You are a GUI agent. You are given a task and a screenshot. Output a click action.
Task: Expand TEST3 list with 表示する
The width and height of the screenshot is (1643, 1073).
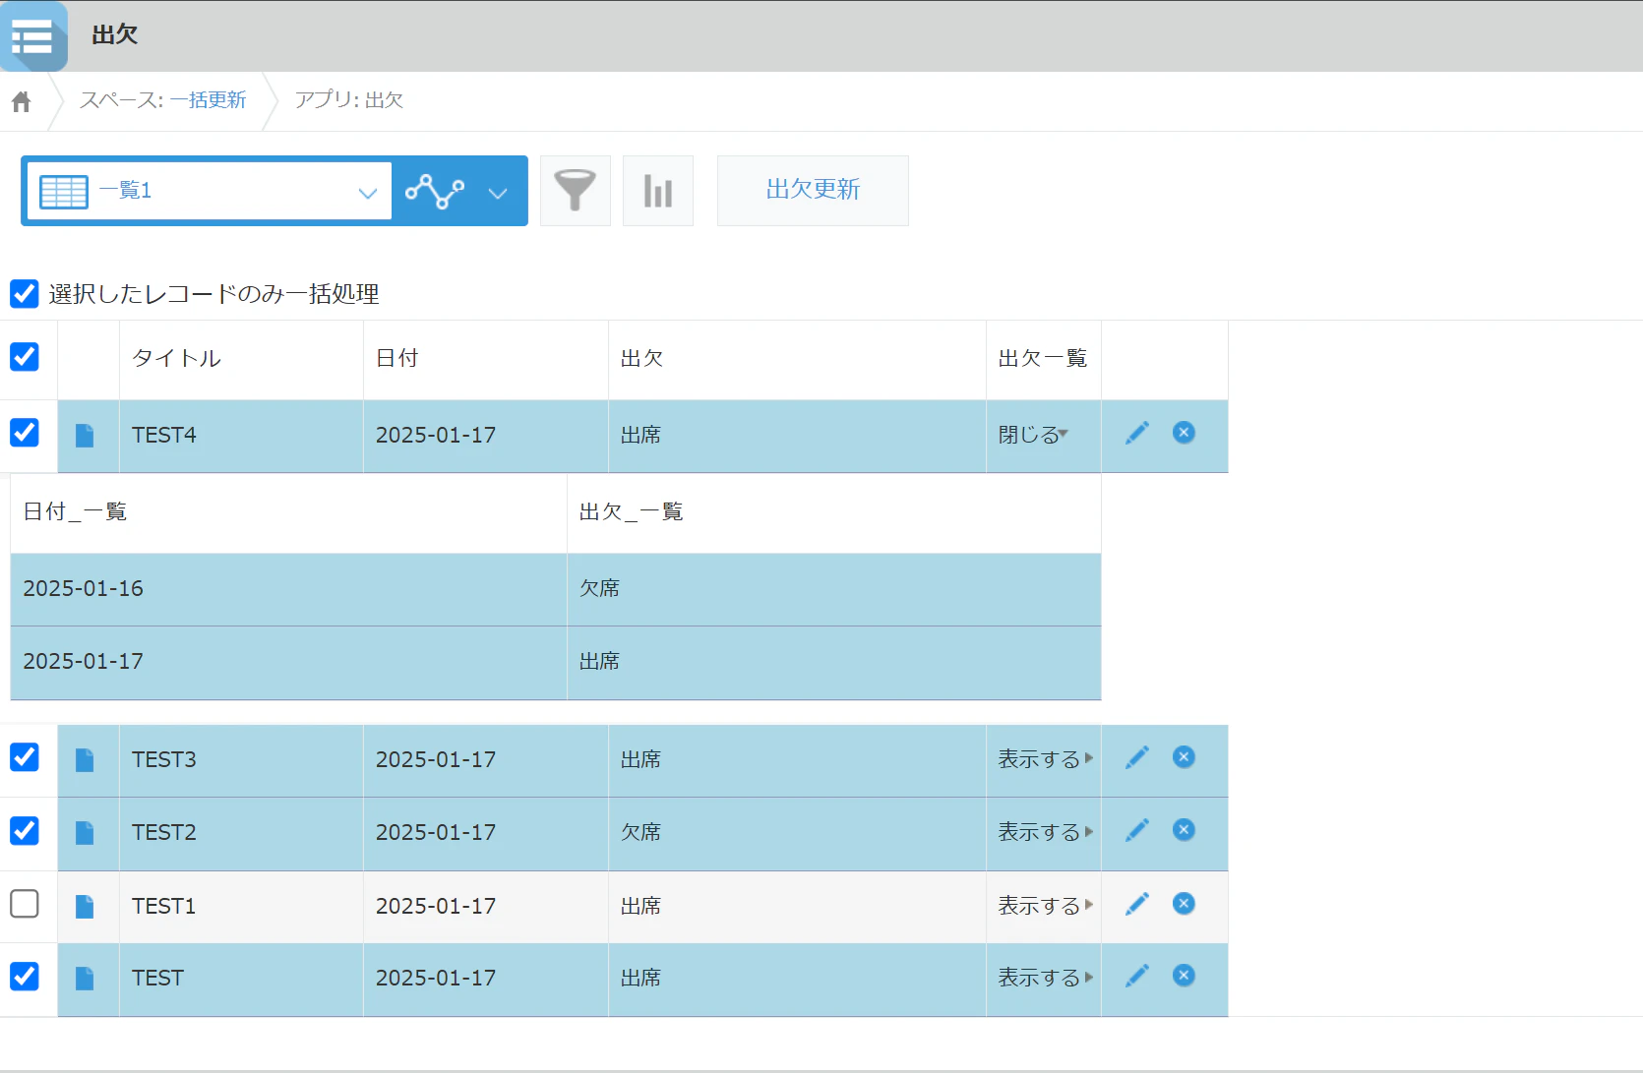tap(1046, 759)
